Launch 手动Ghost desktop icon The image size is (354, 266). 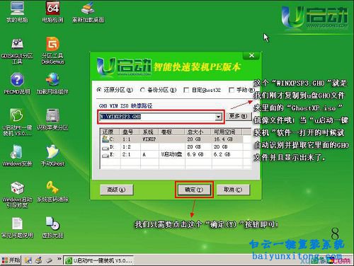[52, 156]
